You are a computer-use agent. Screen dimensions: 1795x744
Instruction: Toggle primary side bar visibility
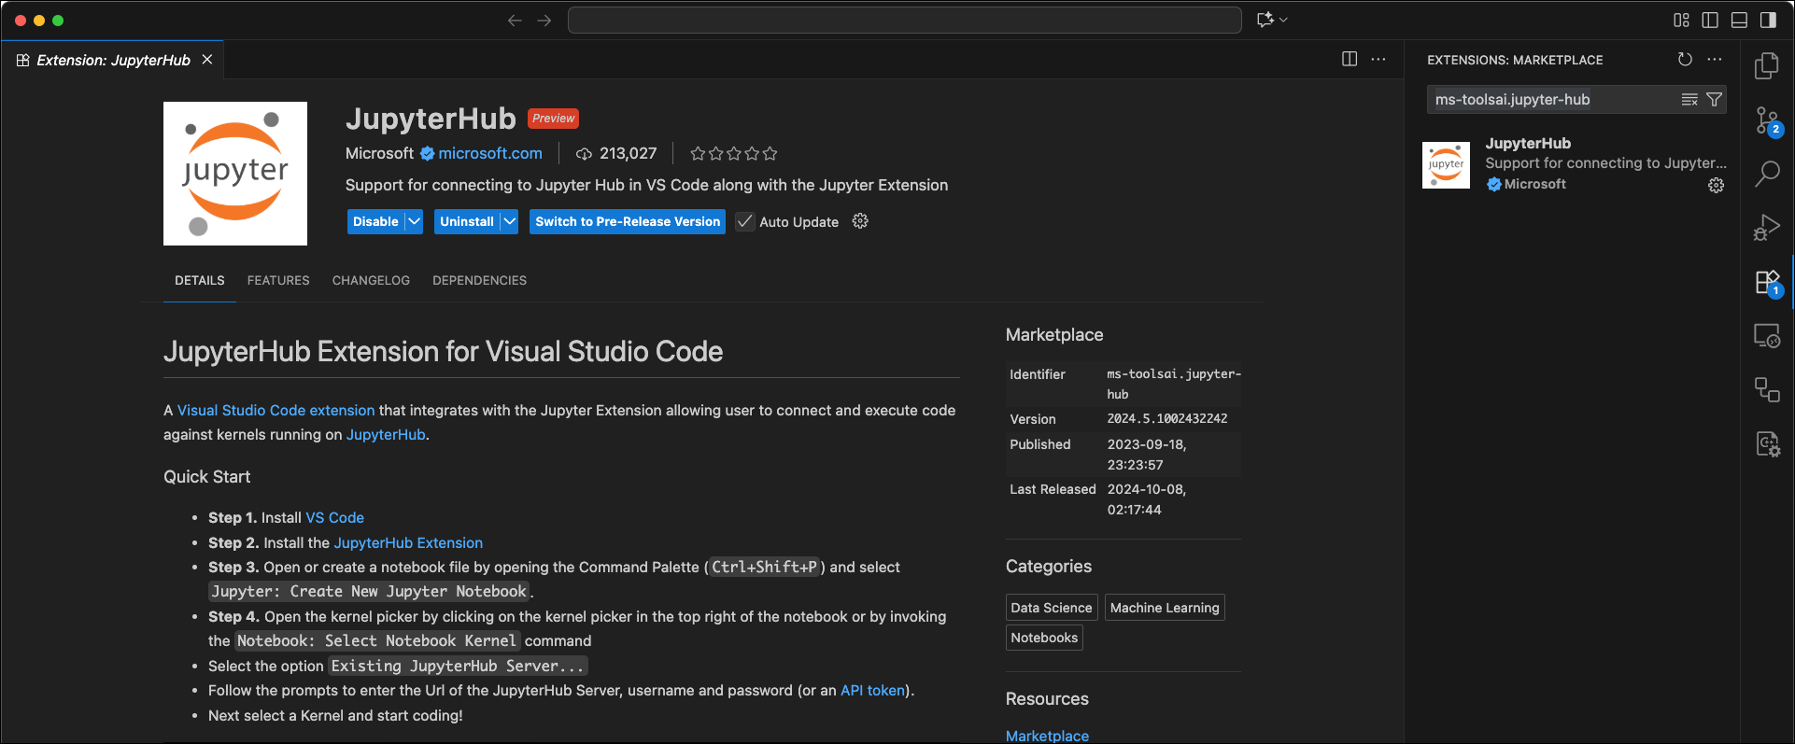1710,20
